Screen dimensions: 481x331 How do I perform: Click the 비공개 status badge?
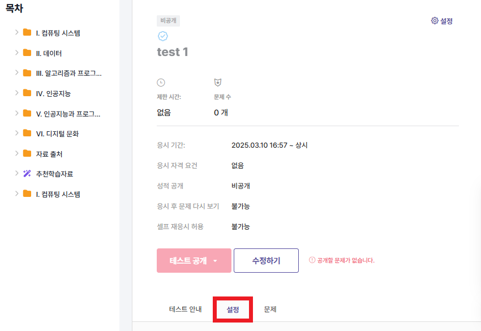point(168,20)
